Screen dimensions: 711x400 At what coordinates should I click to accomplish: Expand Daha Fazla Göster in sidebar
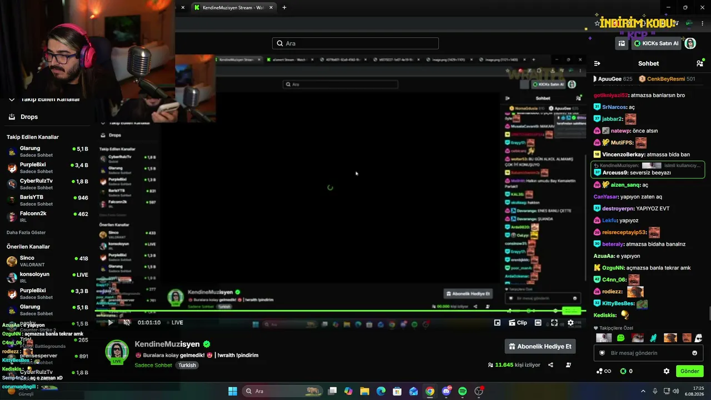[26, 232]
